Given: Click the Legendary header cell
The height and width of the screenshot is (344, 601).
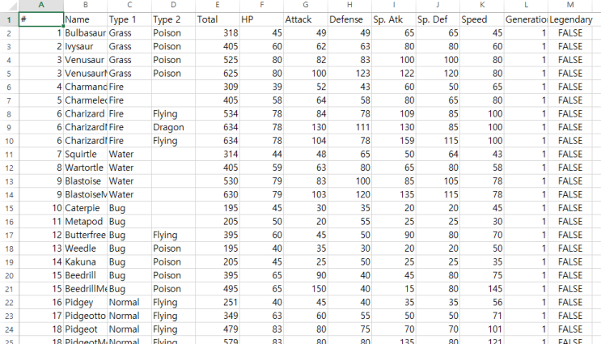Looking at the screenshot, I should (x=574, y=19).
